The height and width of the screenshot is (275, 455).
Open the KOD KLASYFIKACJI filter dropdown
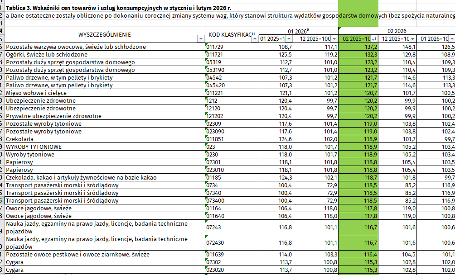tap(255, 39)
